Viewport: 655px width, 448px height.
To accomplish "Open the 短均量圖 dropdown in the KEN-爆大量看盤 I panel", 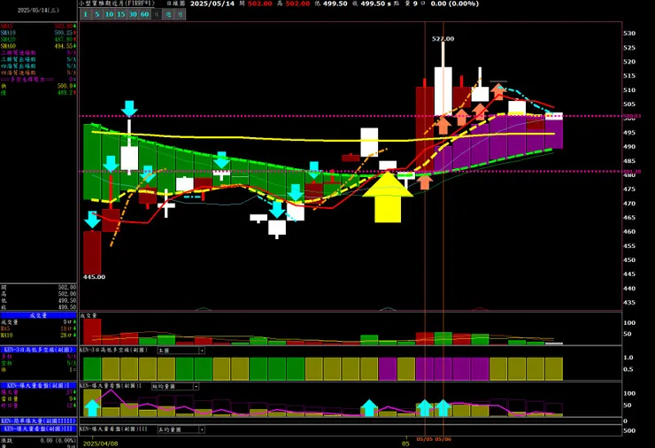I will (196, 387).
